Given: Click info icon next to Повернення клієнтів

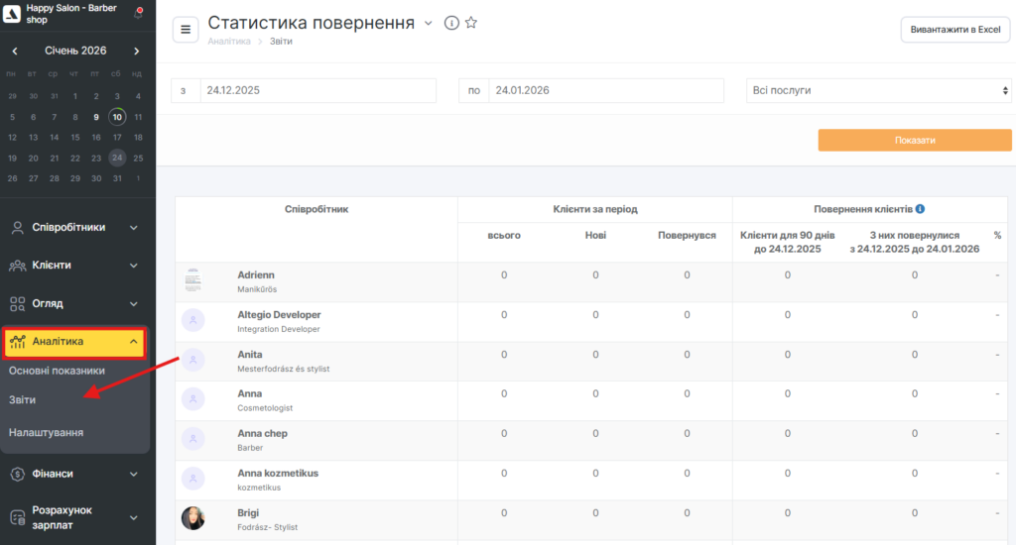Looking at the screenshot, I should [920, 209].
